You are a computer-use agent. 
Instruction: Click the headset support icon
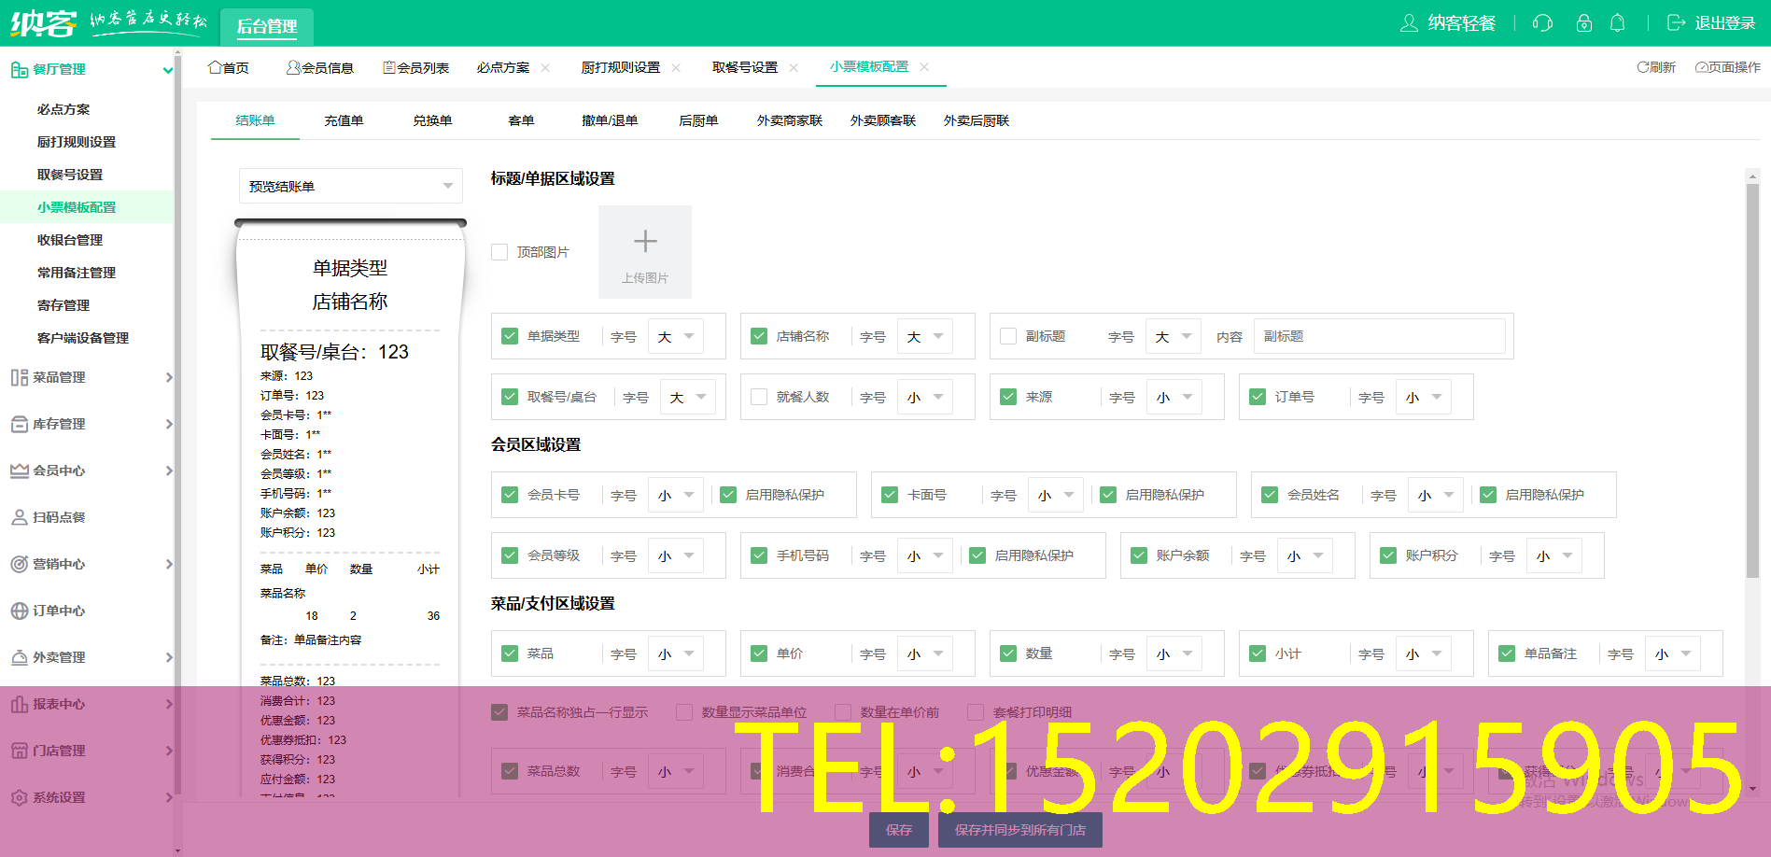coord(1541,23)
